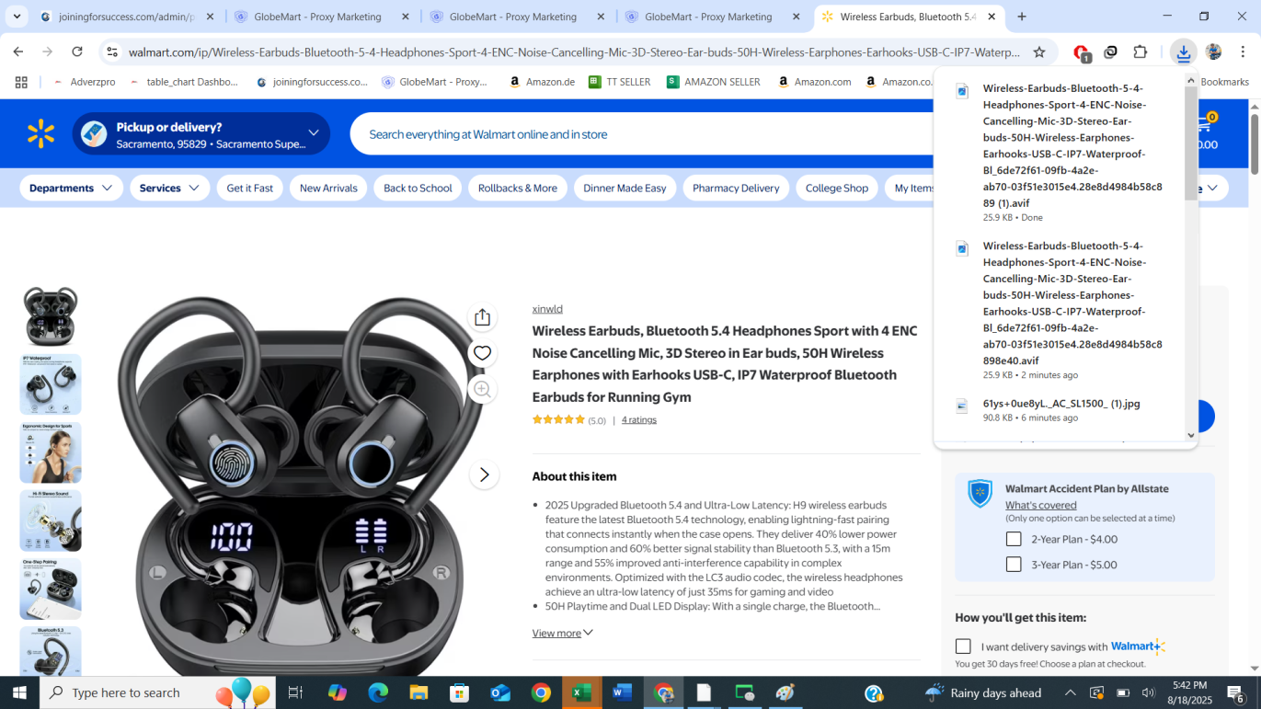Open Chrome downloads icon in toolbar
The height and width of the screenshot is (709, 1261).
pyautogui.click(x=1183, y=52)
